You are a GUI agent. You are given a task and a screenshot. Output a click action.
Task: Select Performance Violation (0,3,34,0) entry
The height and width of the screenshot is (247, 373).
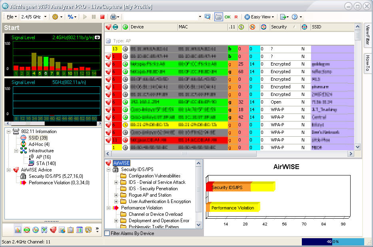pos(59,183)
